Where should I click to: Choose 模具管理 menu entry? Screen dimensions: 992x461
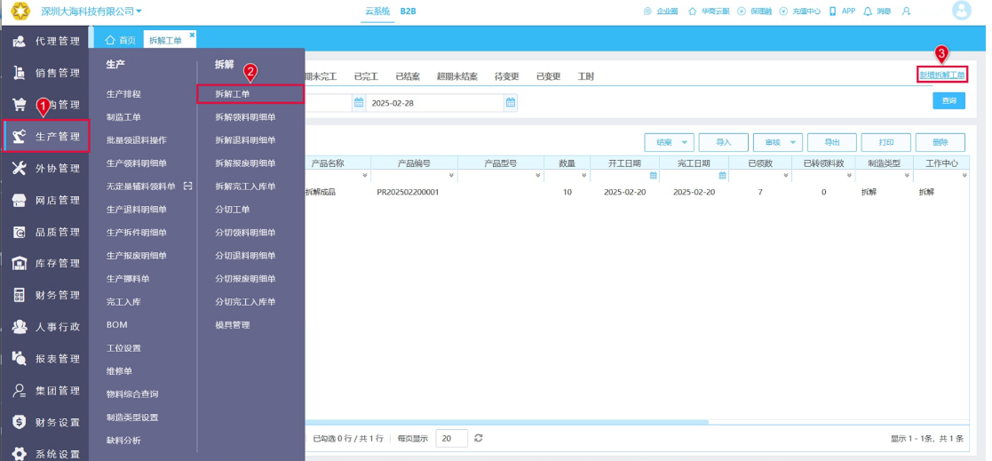233,325
